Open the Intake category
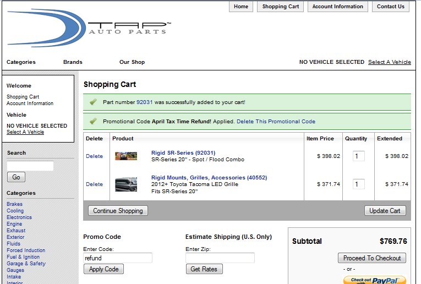Viewport: 421px width, 284px height. (14, 276)
